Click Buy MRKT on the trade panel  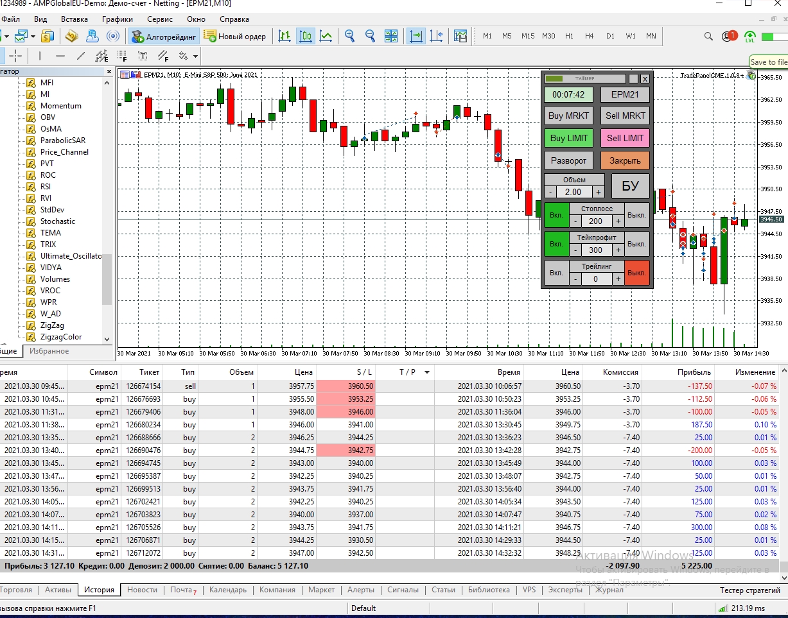click(568, 116)
